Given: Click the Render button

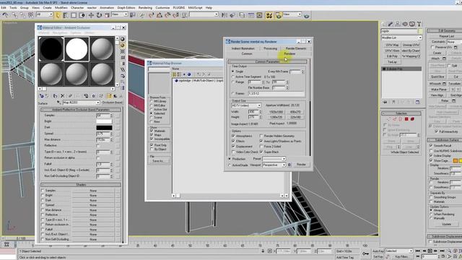Looking at the screenshot, I should pos(301,165).
